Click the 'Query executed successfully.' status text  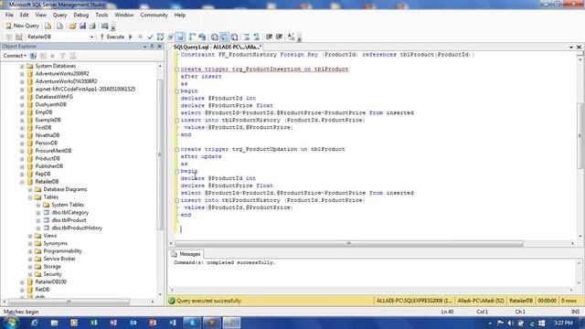point(209,301)
